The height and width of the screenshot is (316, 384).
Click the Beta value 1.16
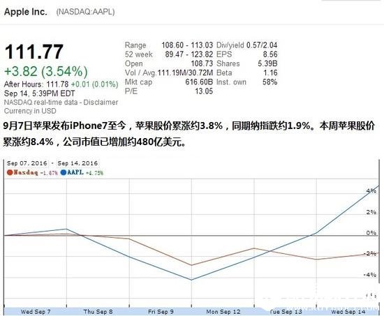click(270, 73)
